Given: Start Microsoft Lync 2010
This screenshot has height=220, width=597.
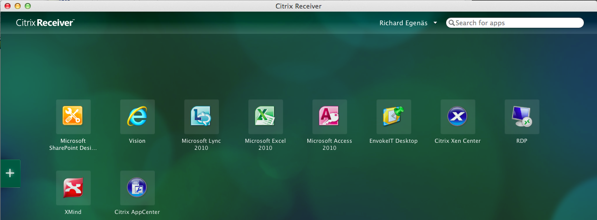Looking at the screenshot, I should 201,117.
